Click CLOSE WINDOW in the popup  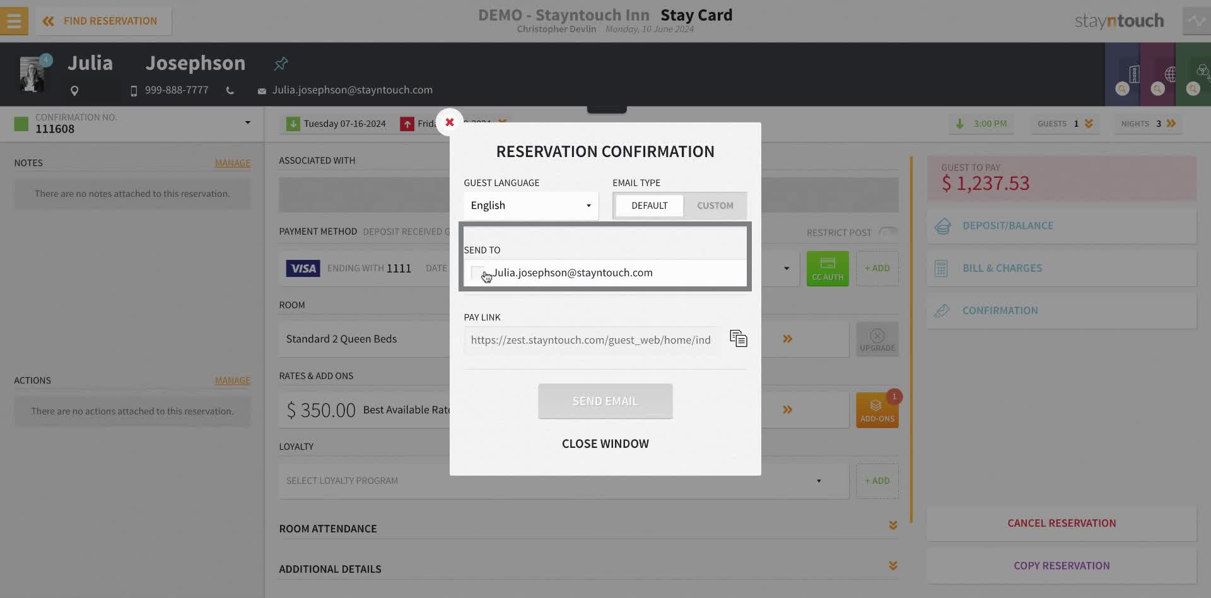(605, 443)
